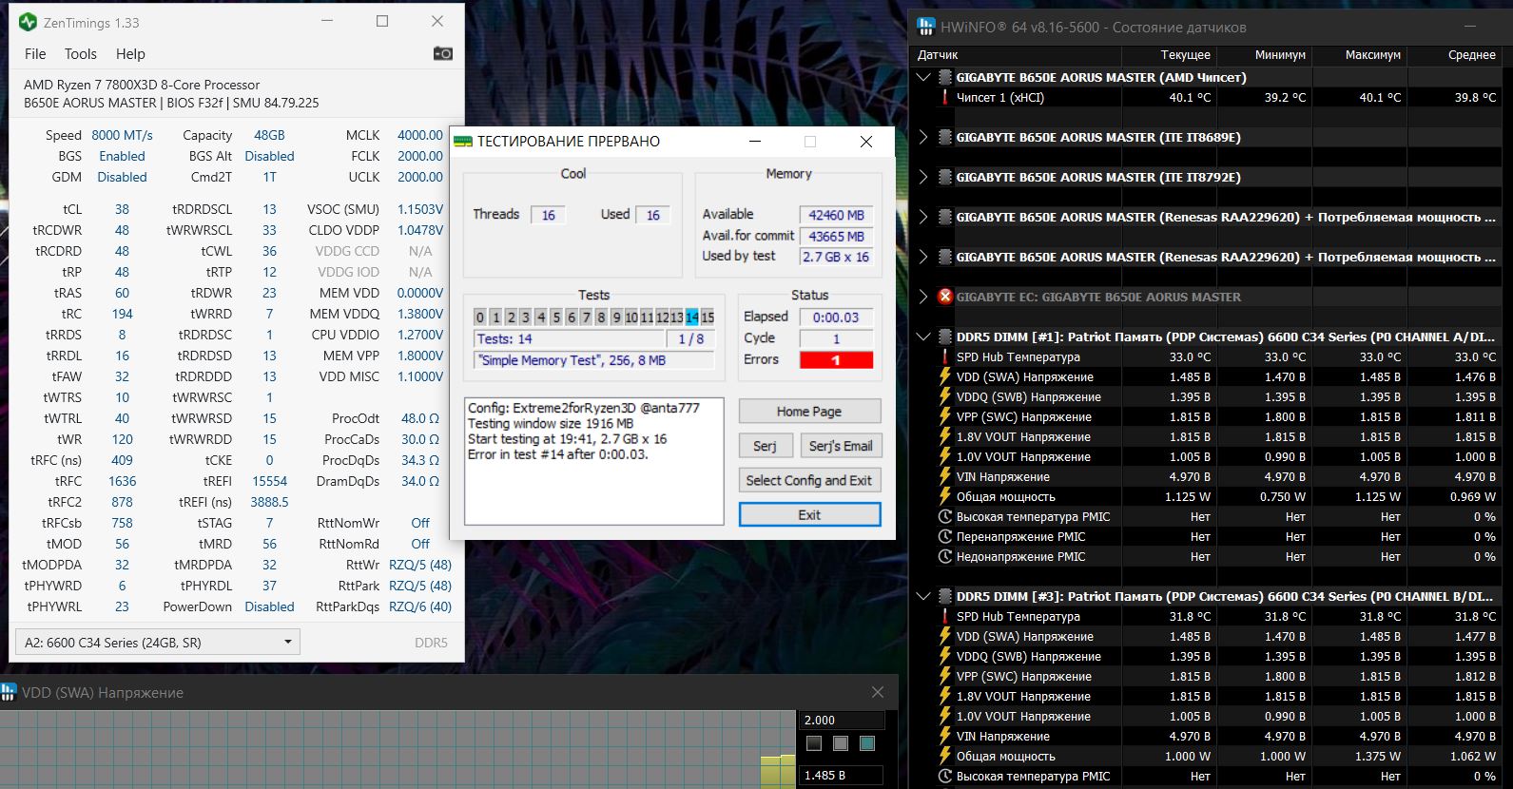Click the chip icon of DDR5 DIMM [#1] group

[x=944, y=337]
